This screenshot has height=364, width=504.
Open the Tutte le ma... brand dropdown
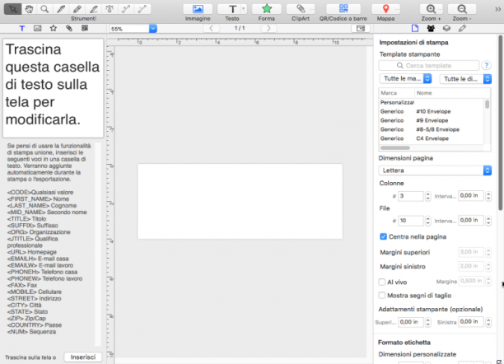(x=405, y=78)
